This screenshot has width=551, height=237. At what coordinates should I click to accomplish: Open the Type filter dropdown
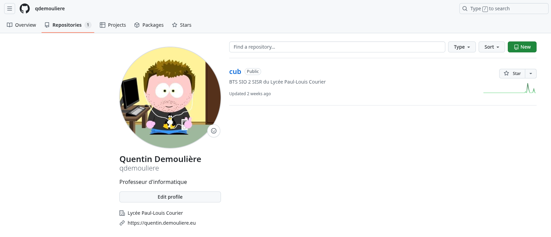click(x=461, y=47)
